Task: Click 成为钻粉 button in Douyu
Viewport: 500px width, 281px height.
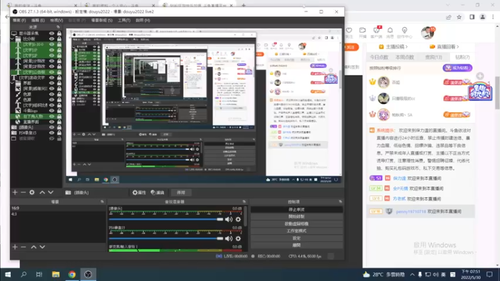Action: tap(457, 68)
